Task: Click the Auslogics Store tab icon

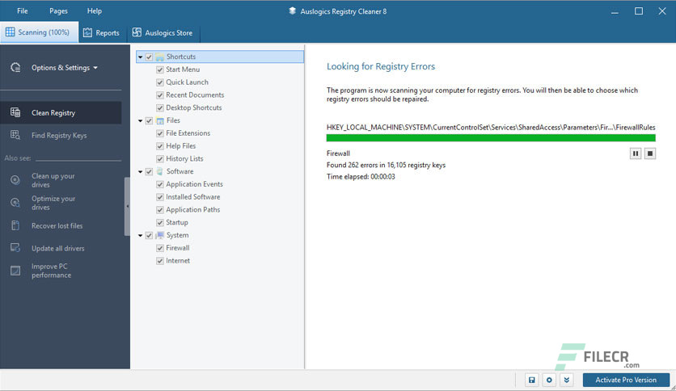Action: tap(137, 33)
